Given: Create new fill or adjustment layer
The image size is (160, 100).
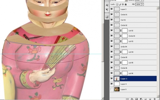Looking at the screenshot, I should [x=141, y=99].
